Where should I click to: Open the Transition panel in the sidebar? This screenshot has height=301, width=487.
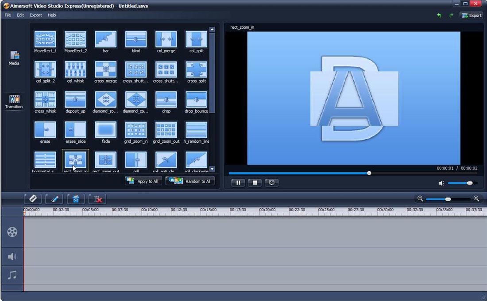click(13, 102)
